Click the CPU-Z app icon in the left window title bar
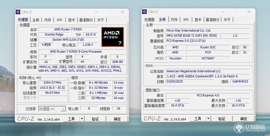This screenshot has height=136, width=270. point(18,12)
